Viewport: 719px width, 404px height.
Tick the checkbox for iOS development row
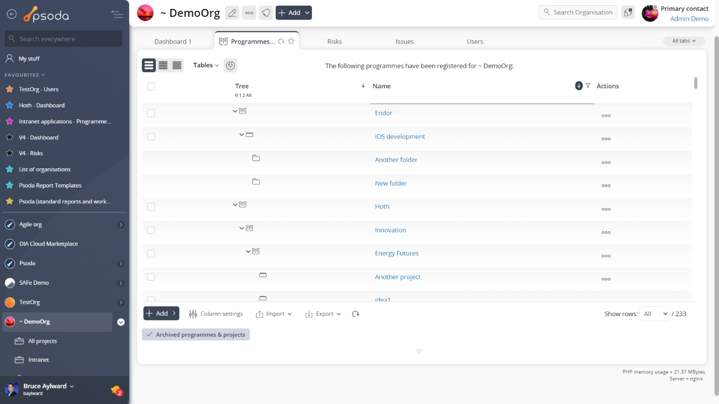(151, 137)
